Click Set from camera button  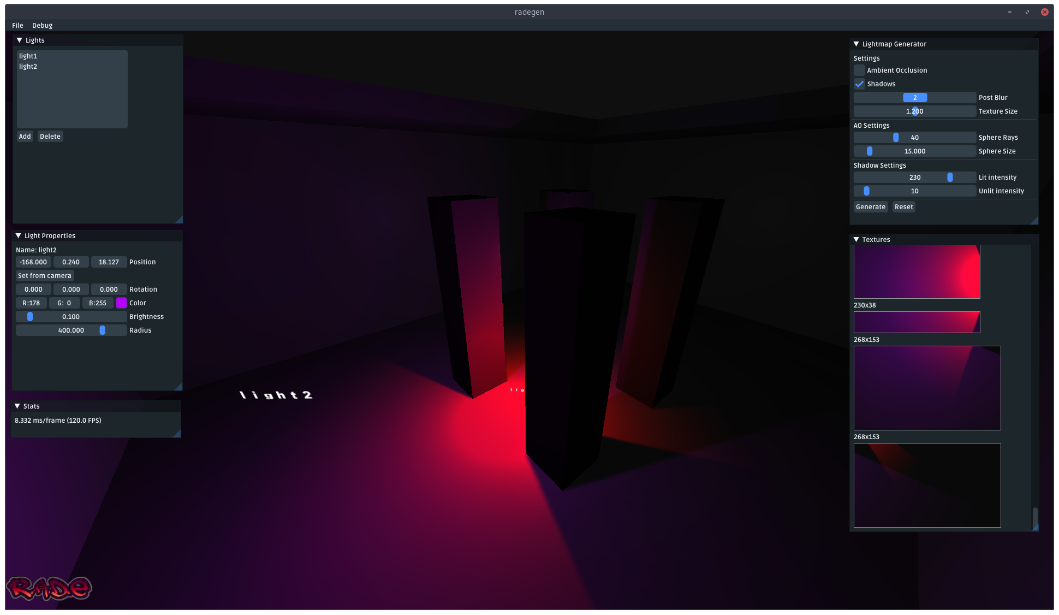pyautogui.click(x=44, y=276)
